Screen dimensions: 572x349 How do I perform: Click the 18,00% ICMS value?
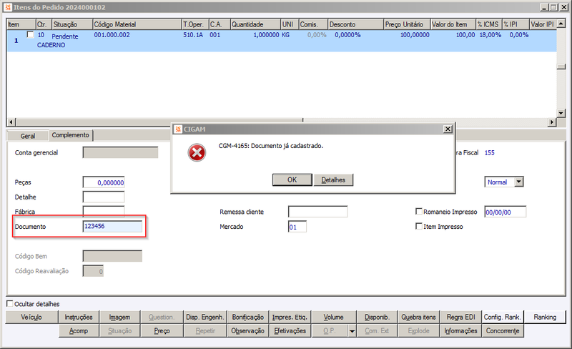(490, 35)
